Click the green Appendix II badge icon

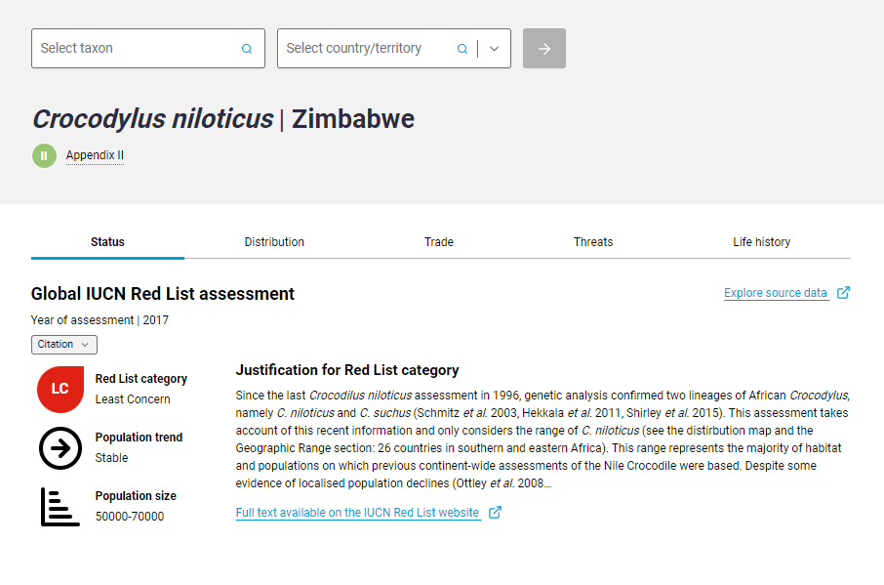(44, 155)
